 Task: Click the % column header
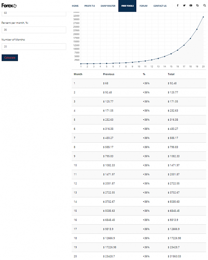pos(144,74)
